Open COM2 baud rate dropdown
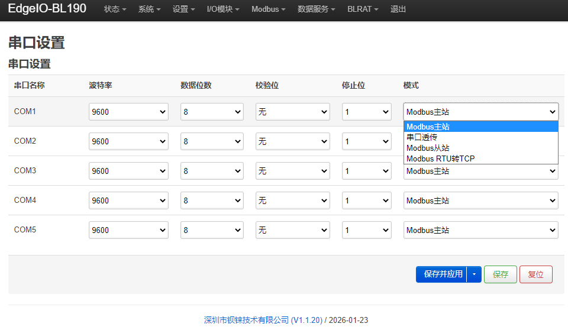The width and height of the screenshot is (568, 330). coord(128,141)
